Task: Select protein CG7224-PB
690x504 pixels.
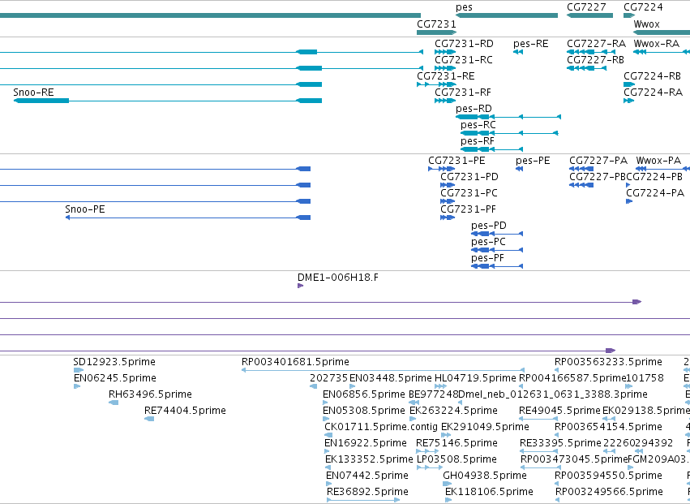Action: (x=628, y=185)
